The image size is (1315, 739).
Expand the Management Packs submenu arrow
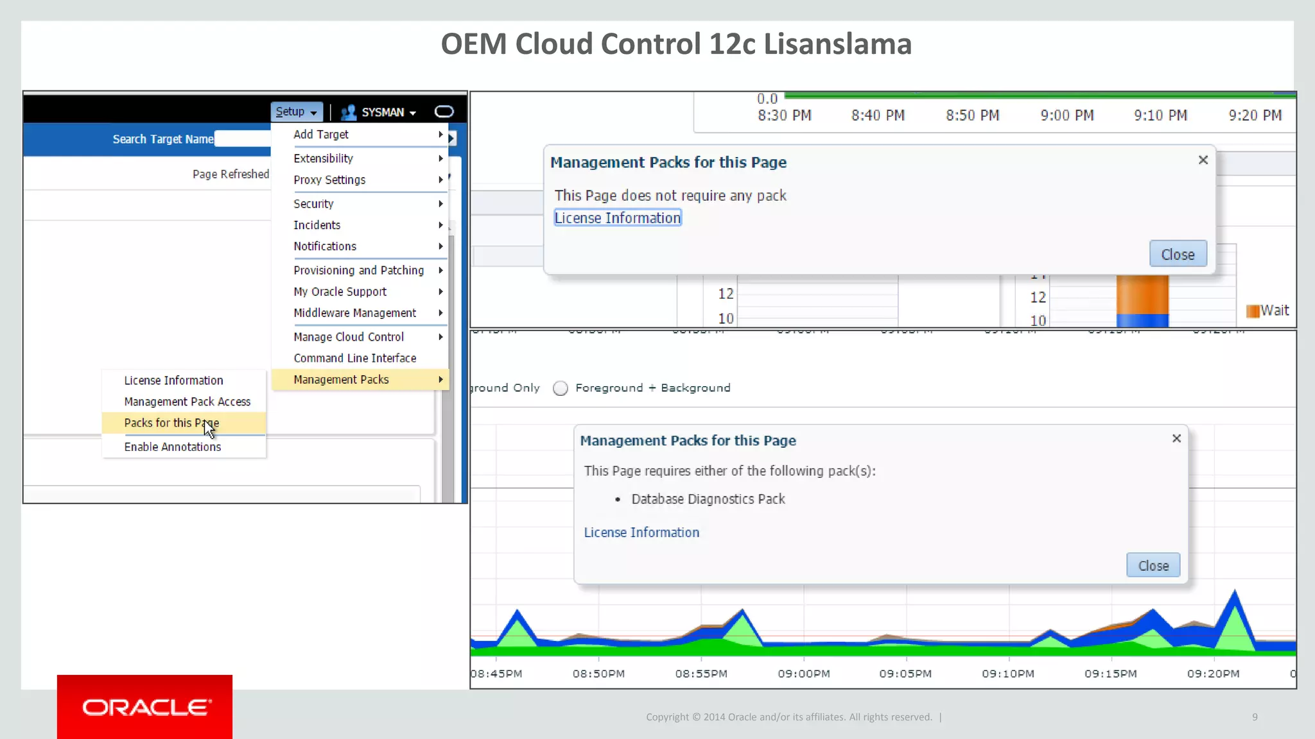(x=441, y=380)
